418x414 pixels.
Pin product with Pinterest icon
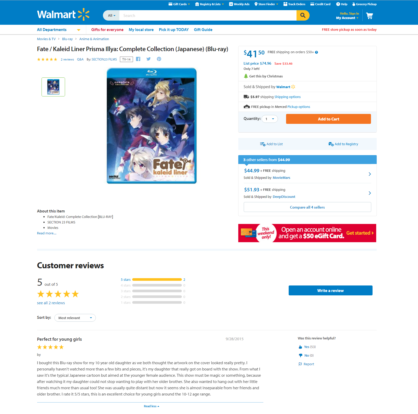(159, 59)
